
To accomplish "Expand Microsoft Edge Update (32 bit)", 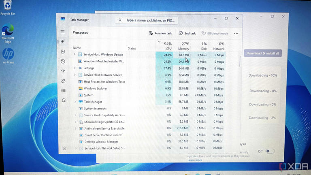I will pos(75,122).
